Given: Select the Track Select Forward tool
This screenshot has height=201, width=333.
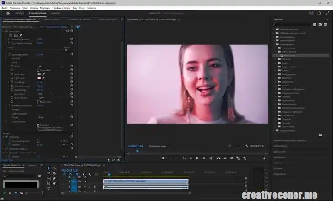Looking at the screenshot, I should tap(54, 168).
